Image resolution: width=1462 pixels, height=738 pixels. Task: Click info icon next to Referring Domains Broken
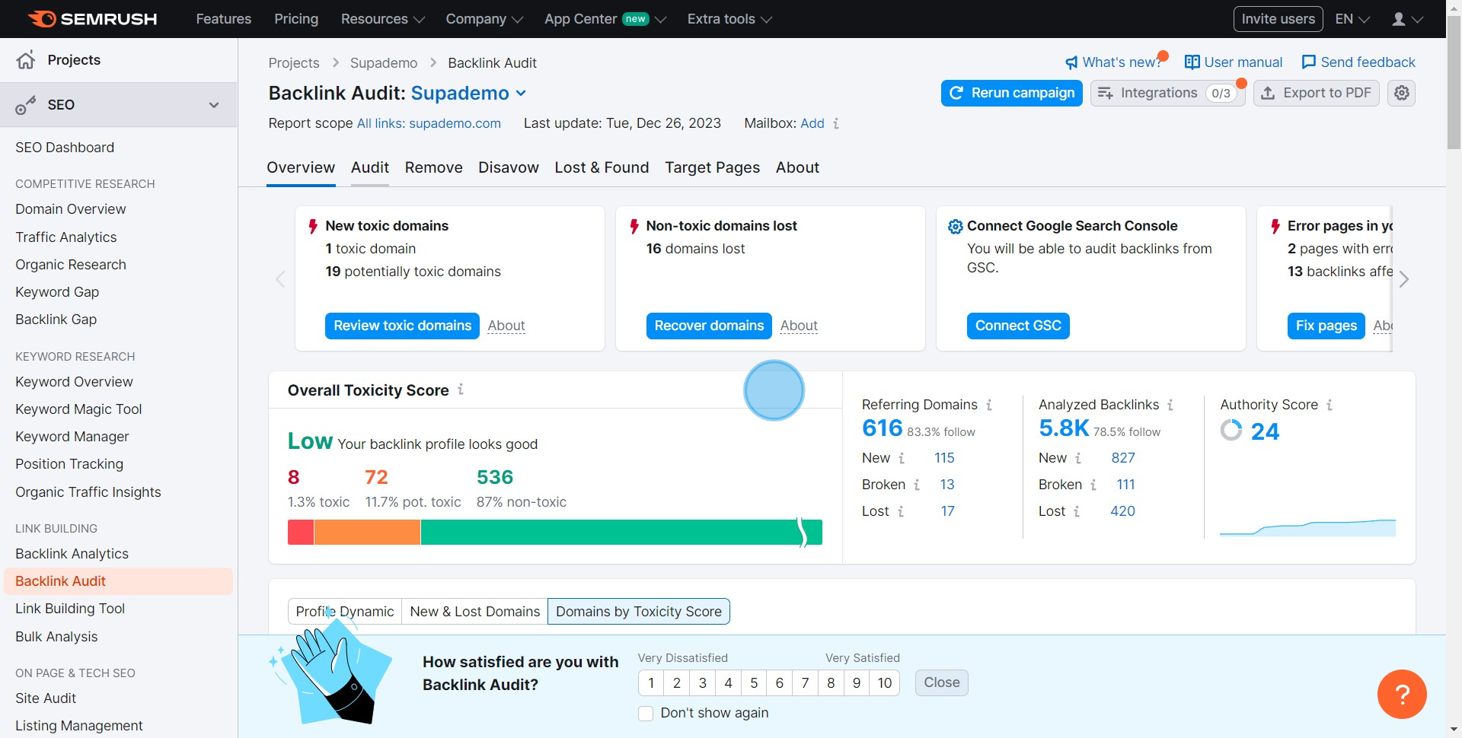tap(917, 485)
